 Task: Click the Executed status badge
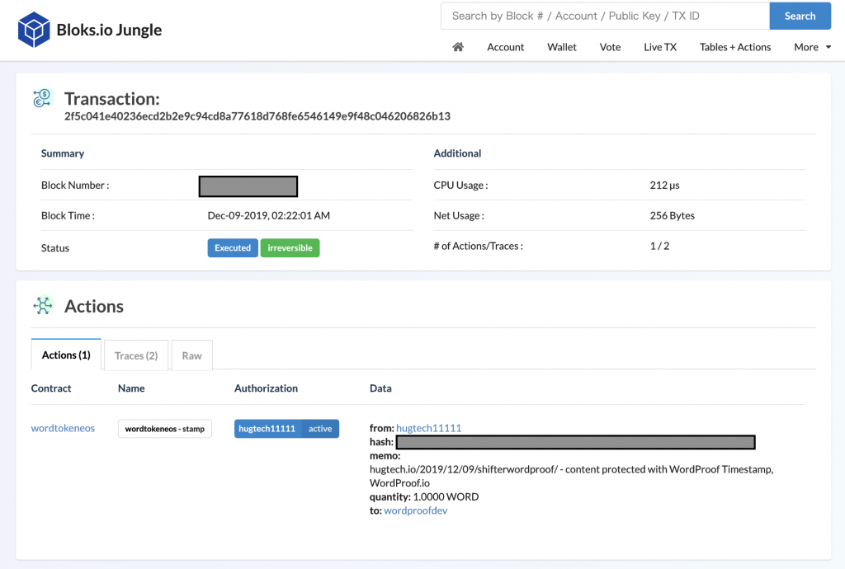233,247
